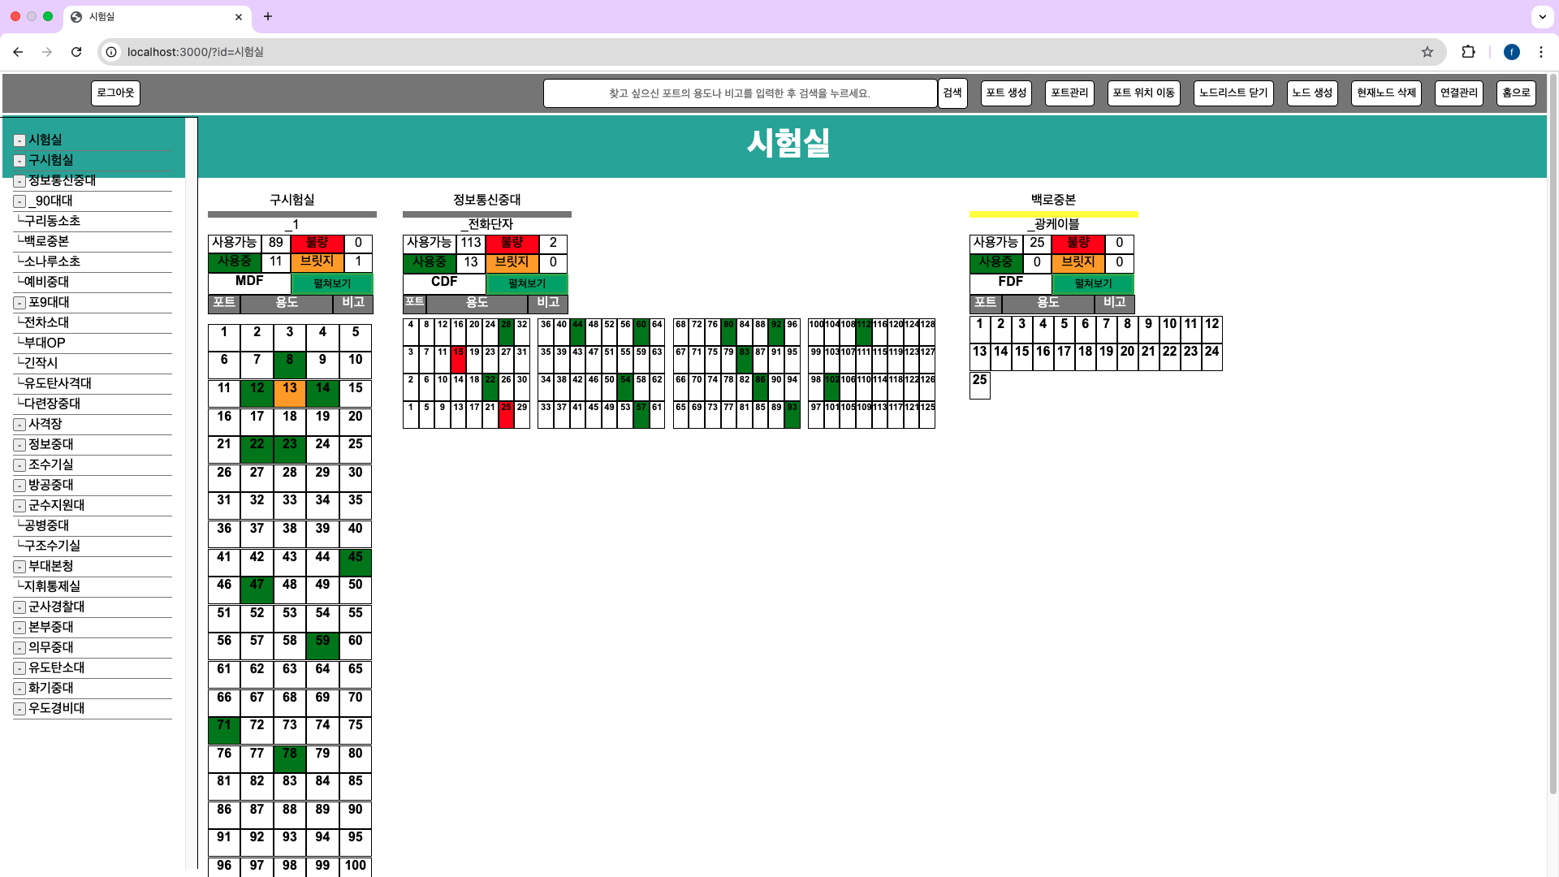This screenshot has height=877, width=1559.
Task: Click the 용도 column header under MDF
Action: (x=287, y=303)
